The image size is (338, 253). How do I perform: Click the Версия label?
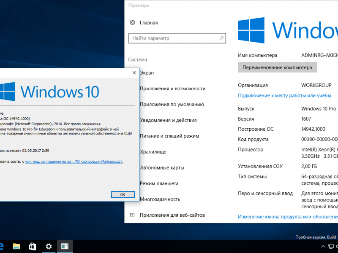point(246,119)
